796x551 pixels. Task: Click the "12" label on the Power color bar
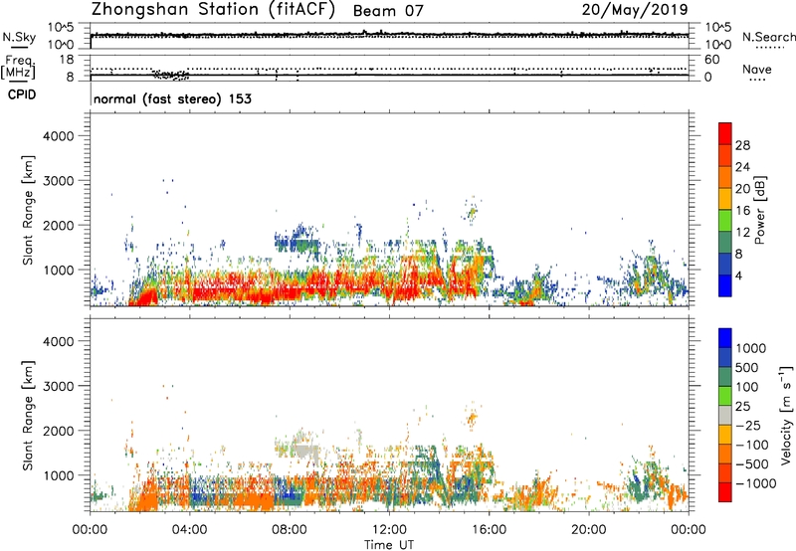coord(742,233)
